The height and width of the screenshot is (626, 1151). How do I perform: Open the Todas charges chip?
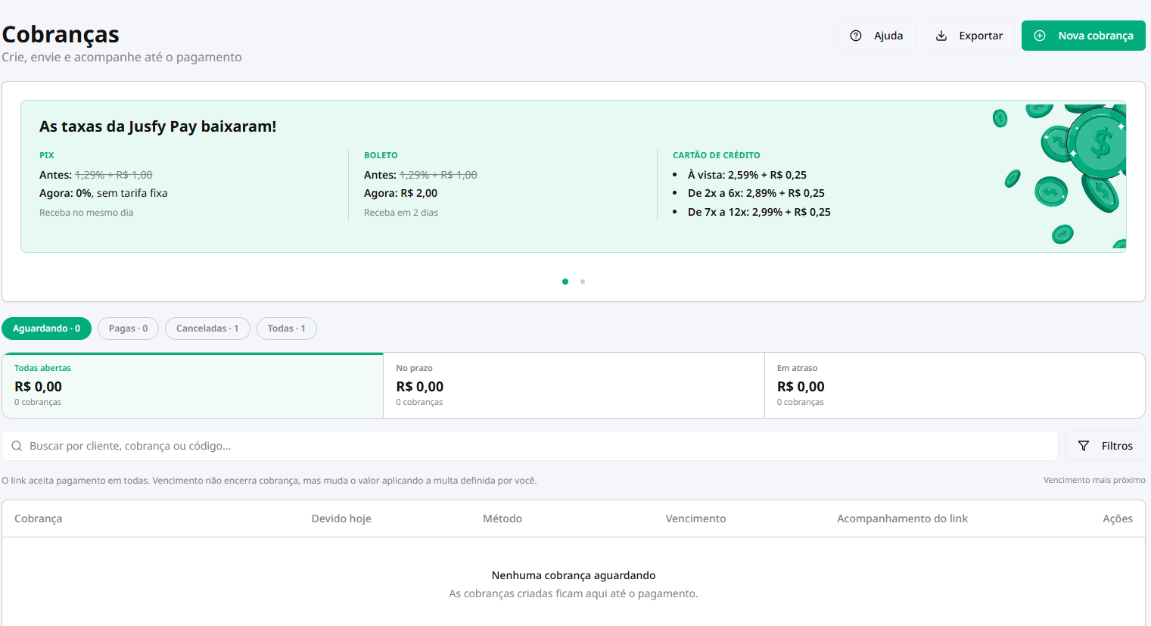(x=286, y=329)
